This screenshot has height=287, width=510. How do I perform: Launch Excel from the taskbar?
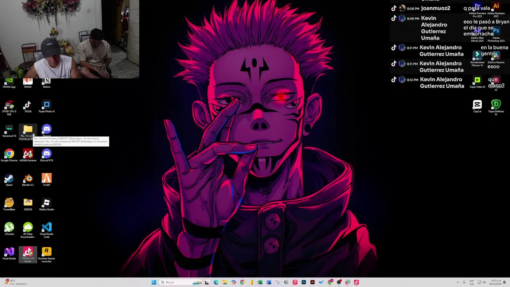click(x=260, y=282)
